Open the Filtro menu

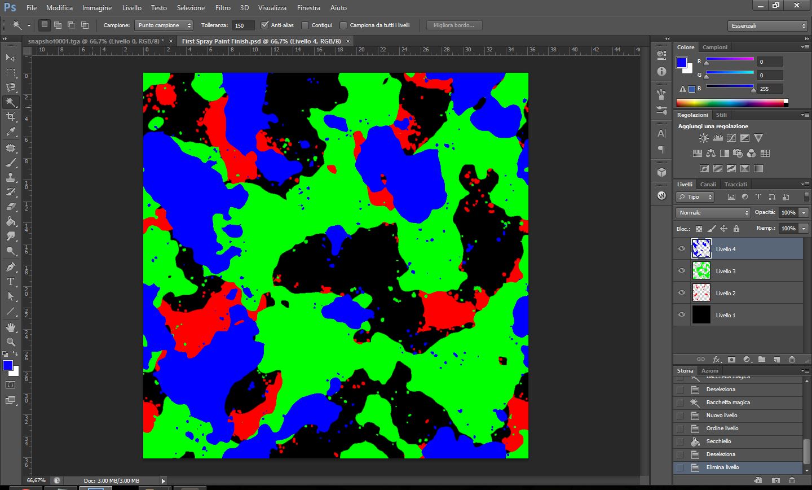pyautogui.click(x=223, y=8)
